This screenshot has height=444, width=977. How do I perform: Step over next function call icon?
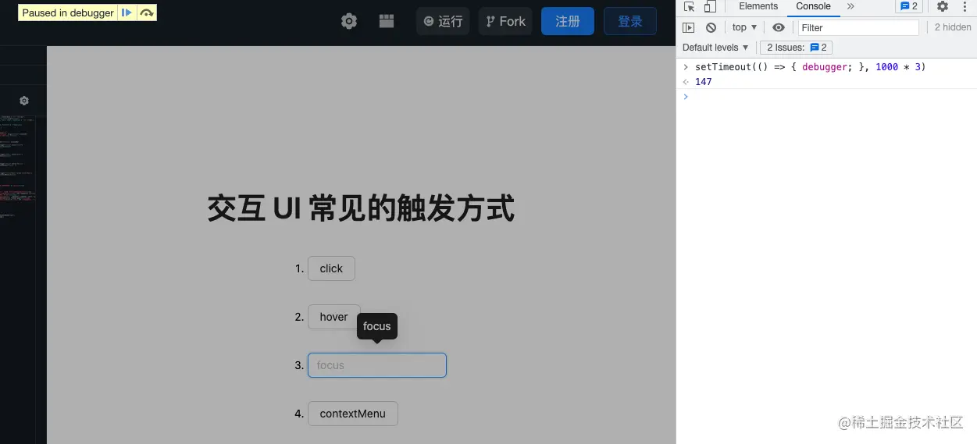coord(147,12)
